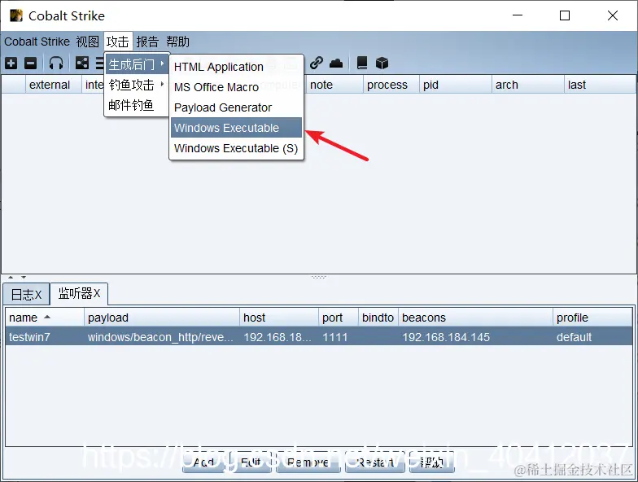Collapse pane with small up arrow
This screenshot has width=638, height=482.
point(11,277)
